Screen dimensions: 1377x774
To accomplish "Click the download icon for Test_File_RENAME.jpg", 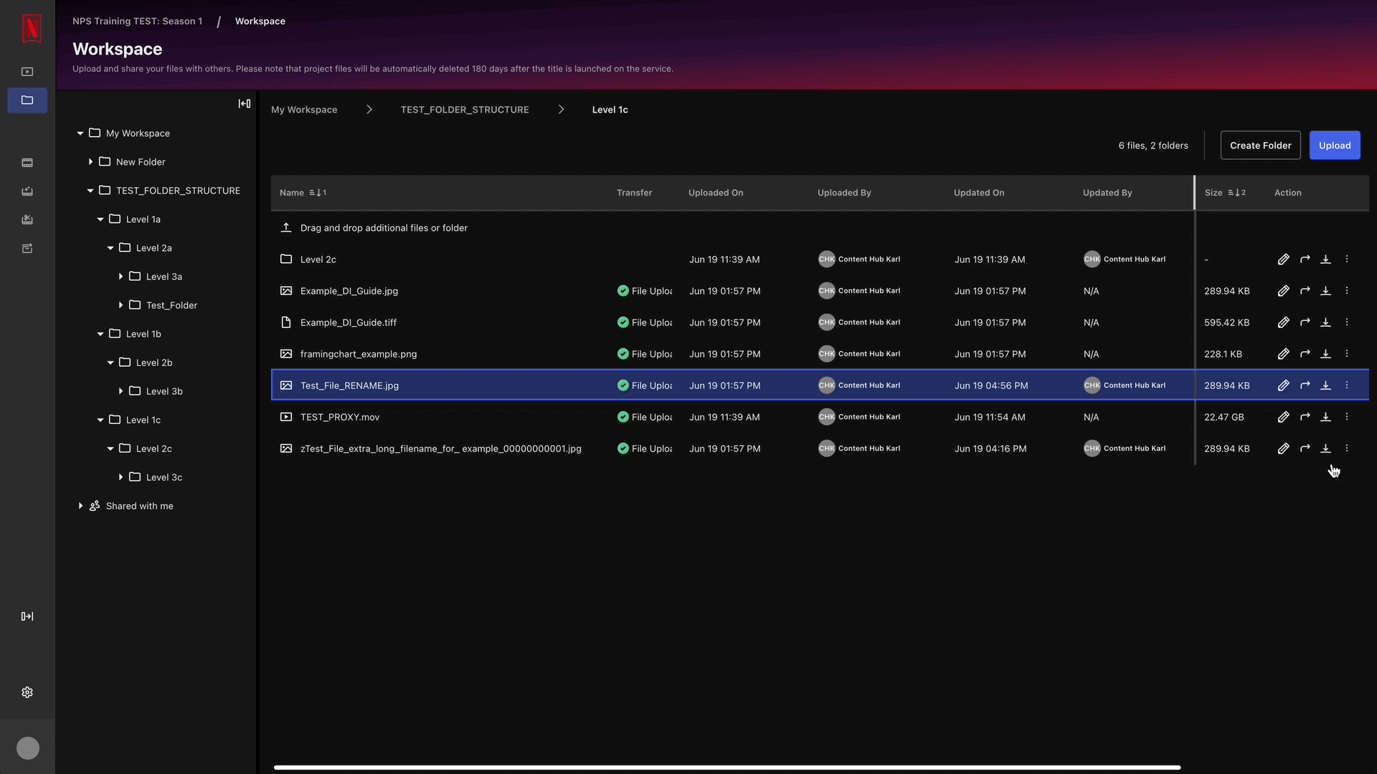I will click(x=1325, y=385).
